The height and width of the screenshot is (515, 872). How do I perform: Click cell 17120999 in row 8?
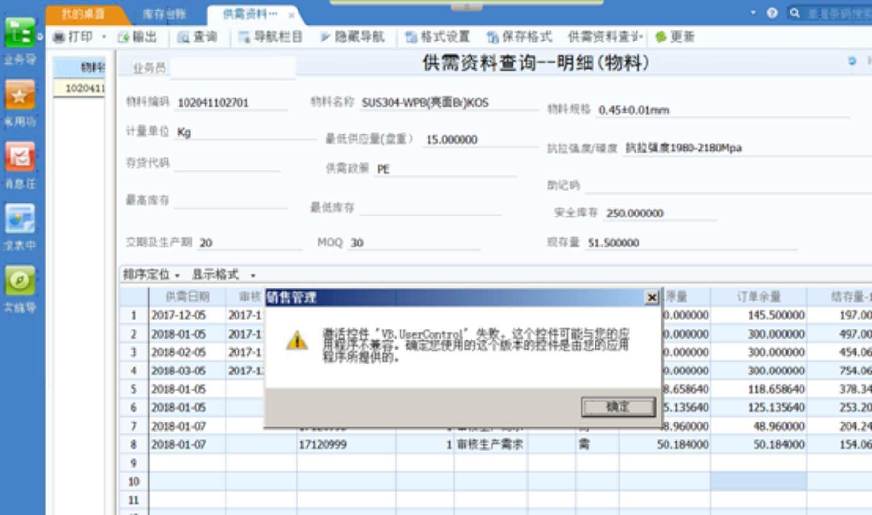346,444
